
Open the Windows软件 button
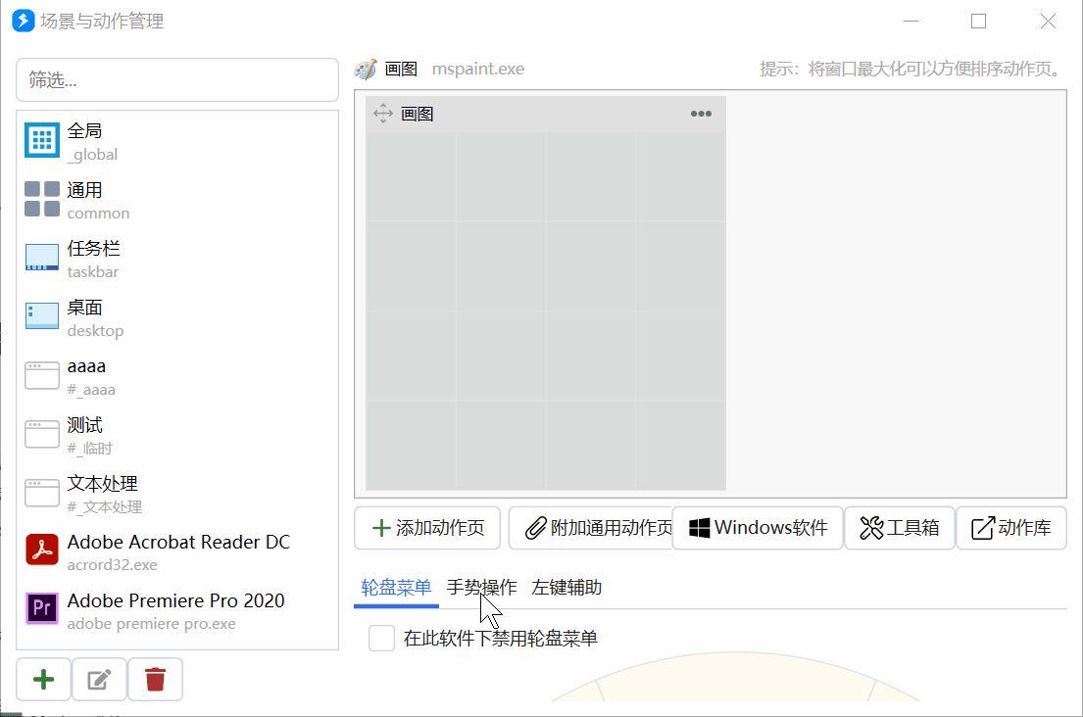pos(758,528)
